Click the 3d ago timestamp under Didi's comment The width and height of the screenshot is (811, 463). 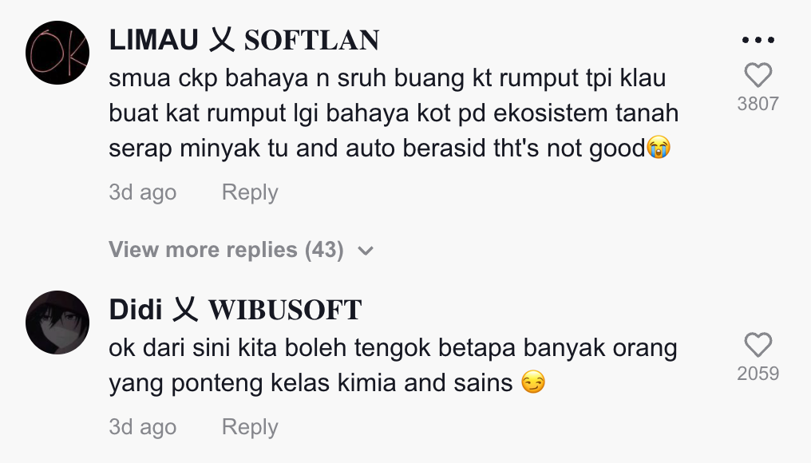[143, 427]
